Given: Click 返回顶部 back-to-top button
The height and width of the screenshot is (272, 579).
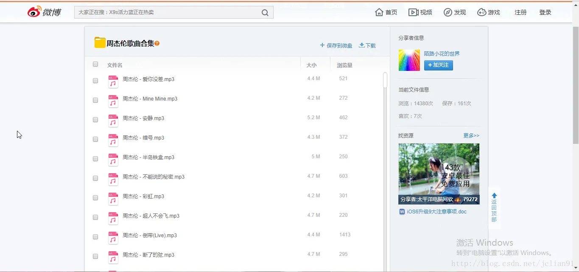Looking at the screenshot, I should pyautogui.click(x=494, y=208).
